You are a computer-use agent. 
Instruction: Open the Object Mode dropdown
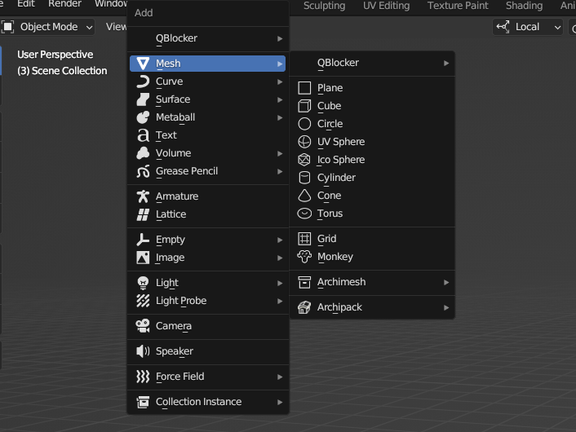(x=47, y=27)
